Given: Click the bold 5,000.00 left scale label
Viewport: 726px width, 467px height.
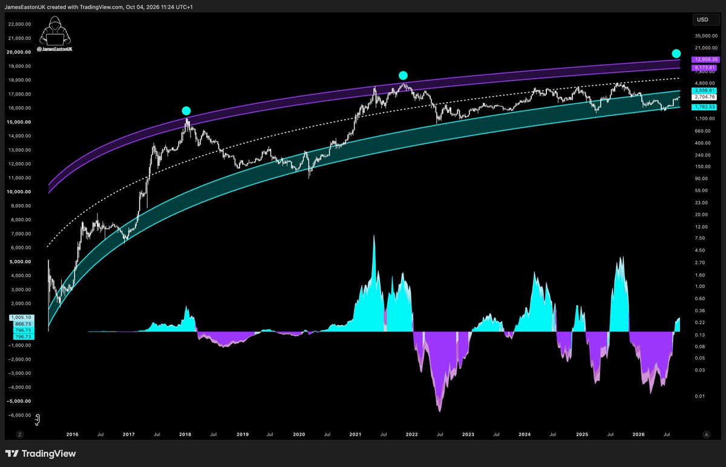Looking at the screenshot, I should click(21, 261).
